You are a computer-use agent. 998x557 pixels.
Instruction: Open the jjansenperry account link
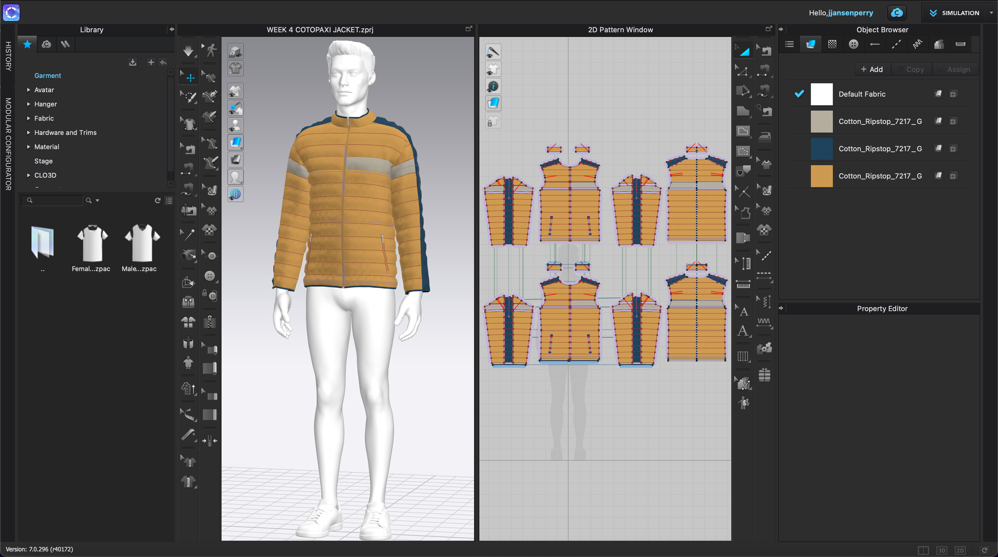[850, 13]
